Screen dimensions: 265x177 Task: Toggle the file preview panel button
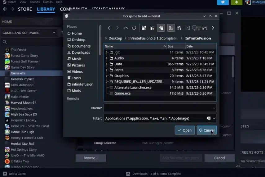coord(171,28)
